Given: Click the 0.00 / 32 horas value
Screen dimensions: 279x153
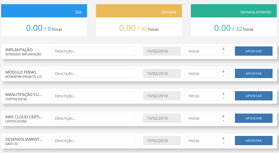Looking at the screenshot, I should click(x=234, y=28).
